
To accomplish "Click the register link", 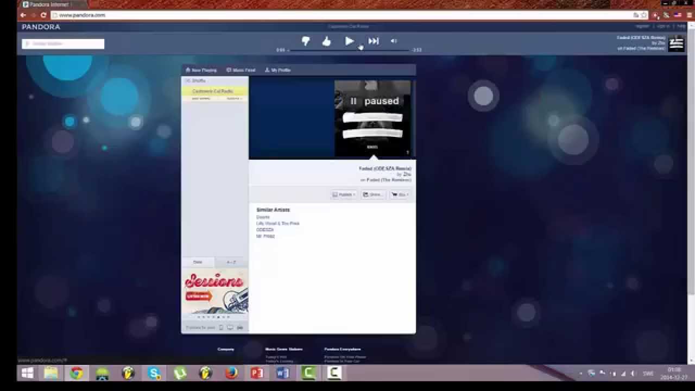I will point(642,26).
